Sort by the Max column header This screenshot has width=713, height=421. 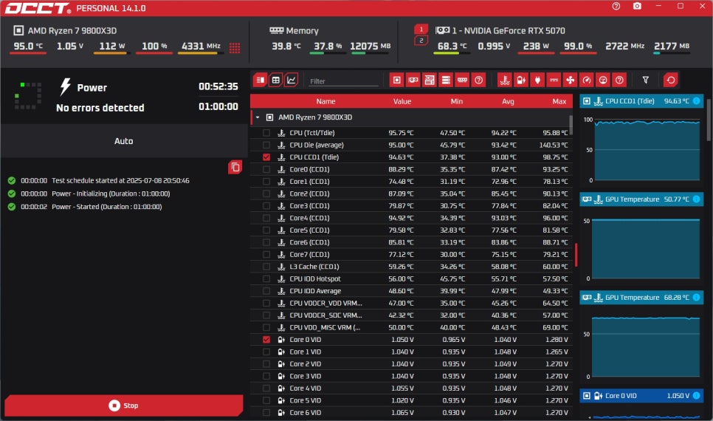(x=559, y=101)
